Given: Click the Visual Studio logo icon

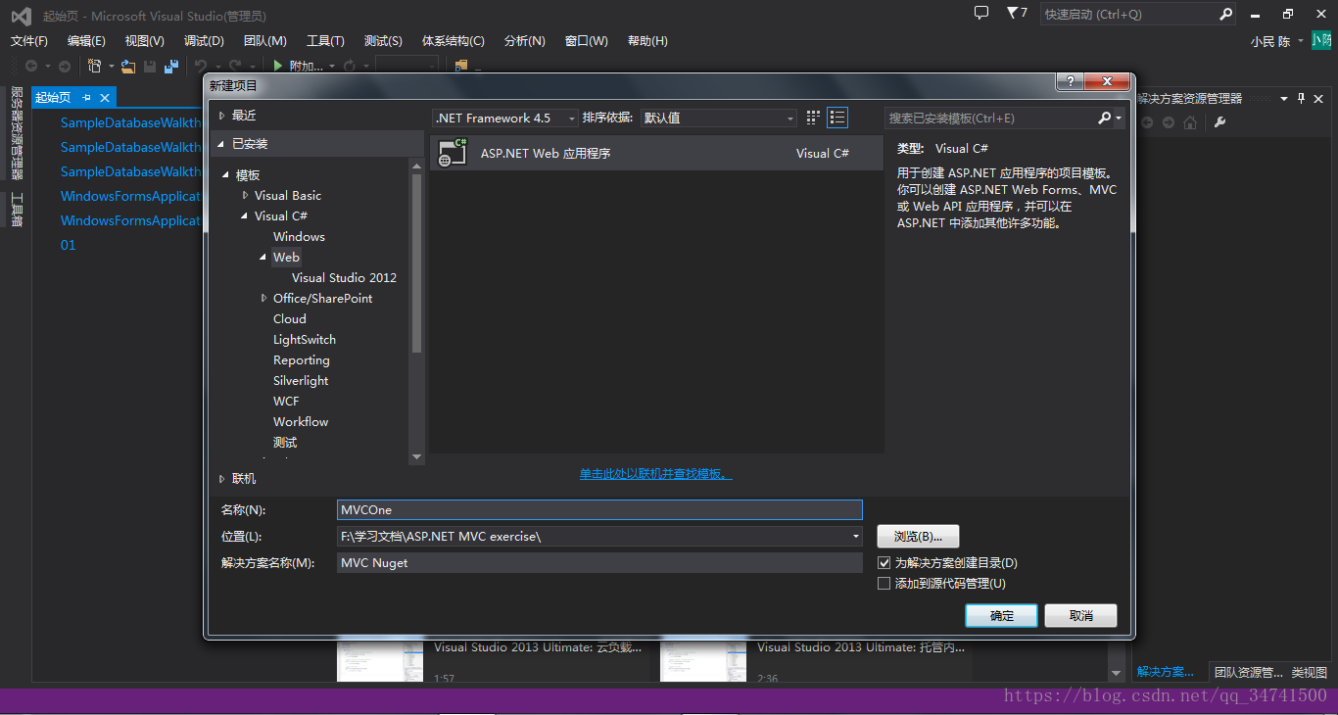Looking at the screenshot, I should pyautogui.click(x=21, y=15).
